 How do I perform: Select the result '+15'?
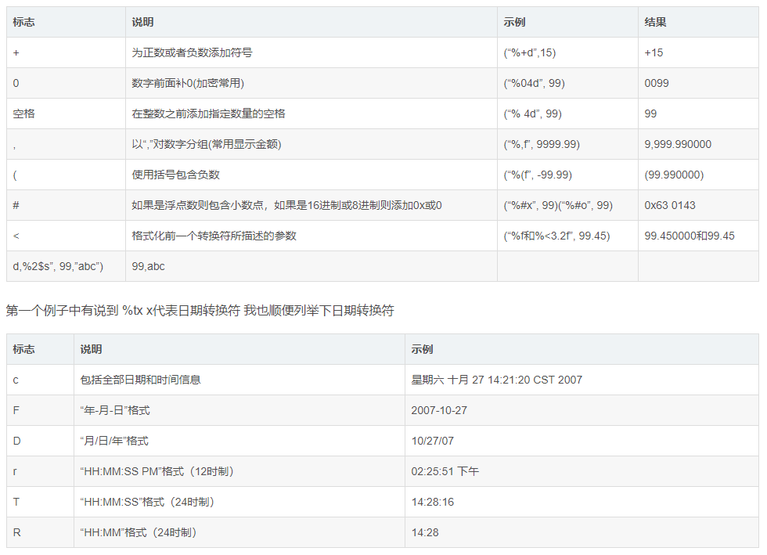pos(654,52)
